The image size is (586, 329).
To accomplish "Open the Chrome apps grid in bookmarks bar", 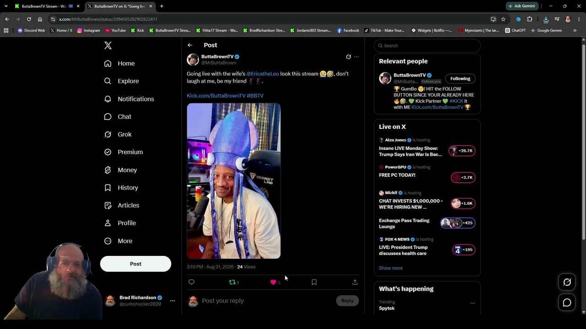I will pos(6,31).
